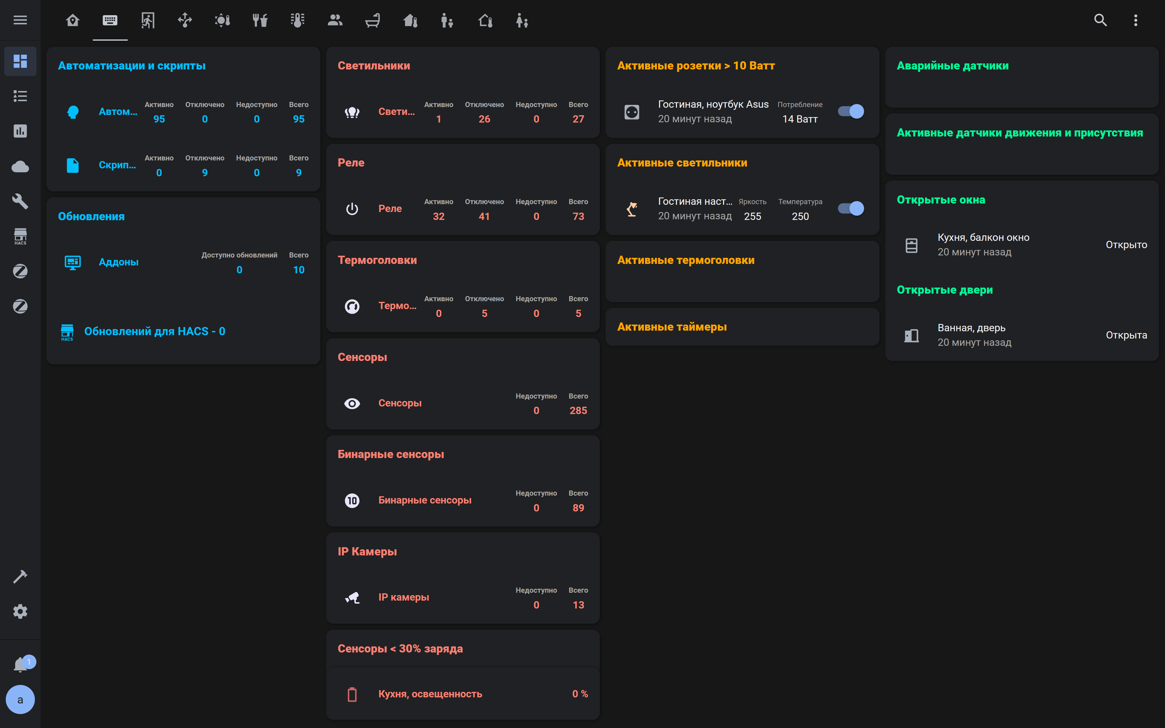Open the home view tab
The height and width of the screenshot is (728, 1165).
pos(73,20)
